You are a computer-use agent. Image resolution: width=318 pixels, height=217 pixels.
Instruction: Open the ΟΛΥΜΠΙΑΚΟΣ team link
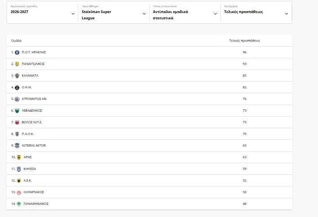34,192
